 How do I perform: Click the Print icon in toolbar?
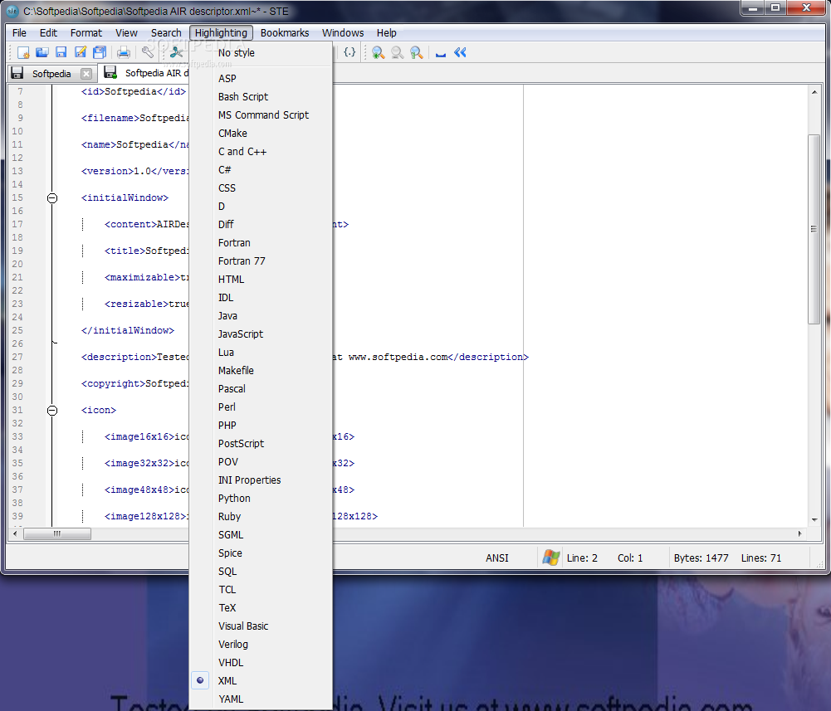coord(124,52)
